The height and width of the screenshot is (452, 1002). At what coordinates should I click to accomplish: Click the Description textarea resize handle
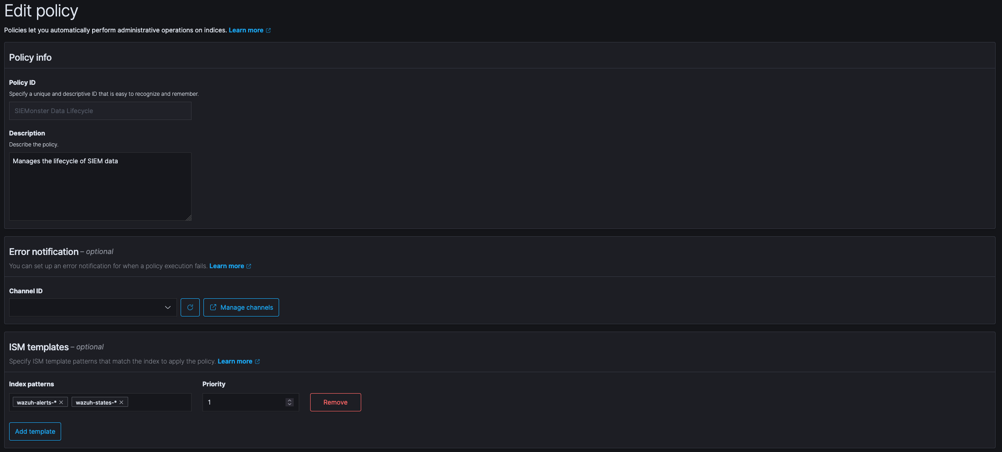[x=188, y=218]
